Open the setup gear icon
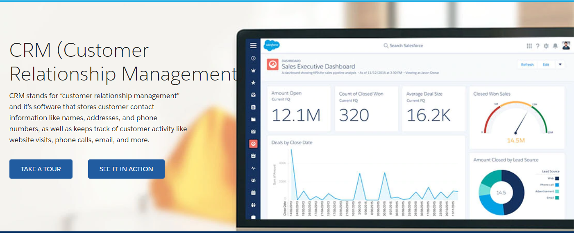The image size is (574, 233). coord(546,46)
